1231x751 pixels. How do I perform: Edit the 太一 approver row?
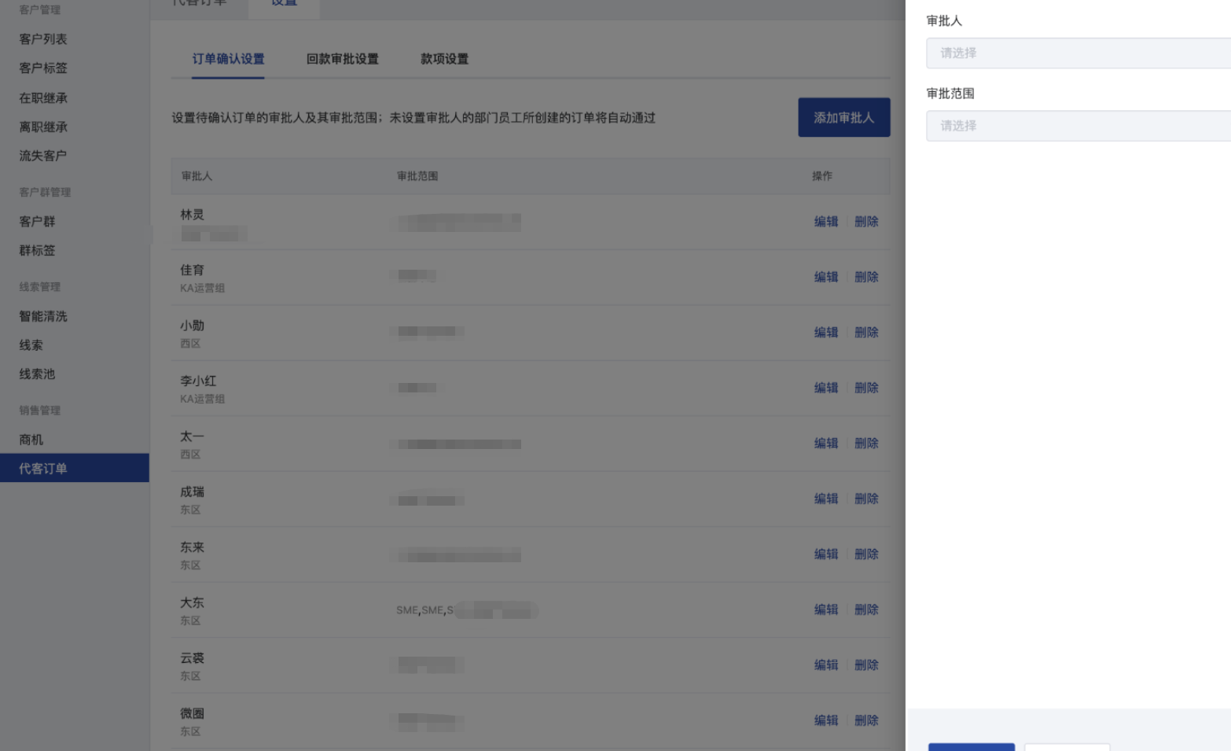point(826,444)
